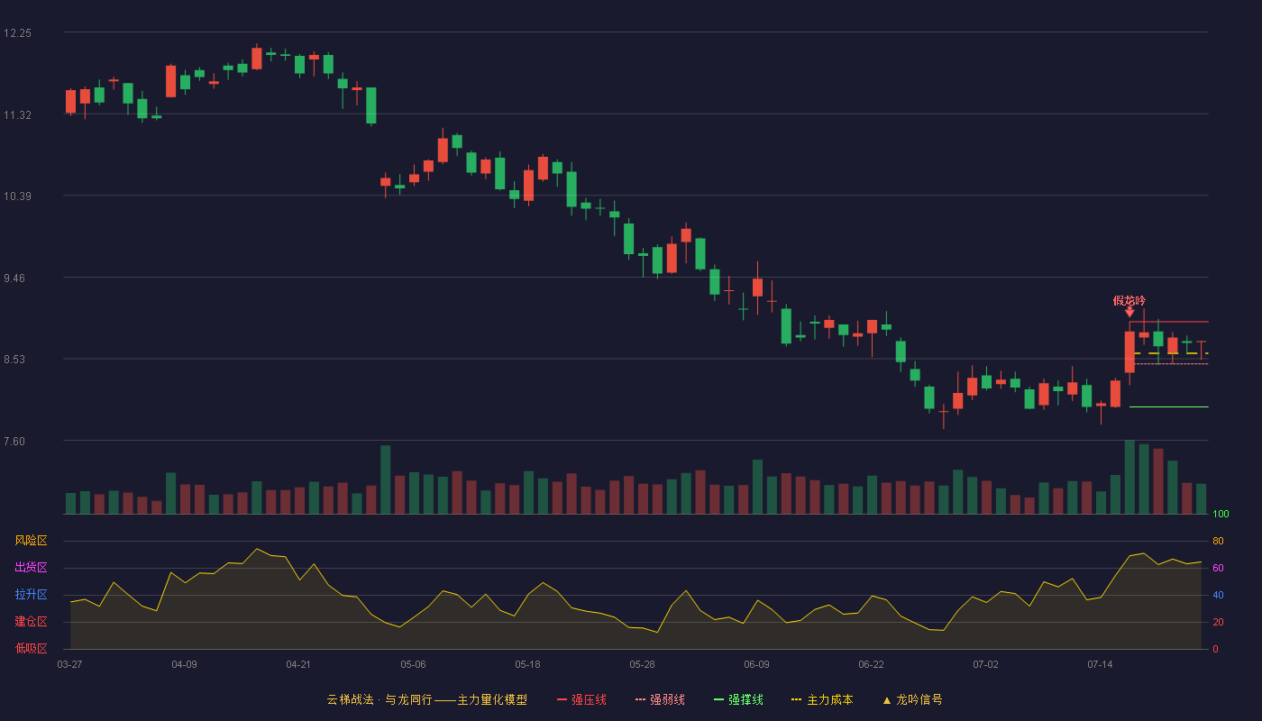Screen dimensions: 1262x721
Task: Click the 12.25 price axis label
Action: (x=17, y=33)
